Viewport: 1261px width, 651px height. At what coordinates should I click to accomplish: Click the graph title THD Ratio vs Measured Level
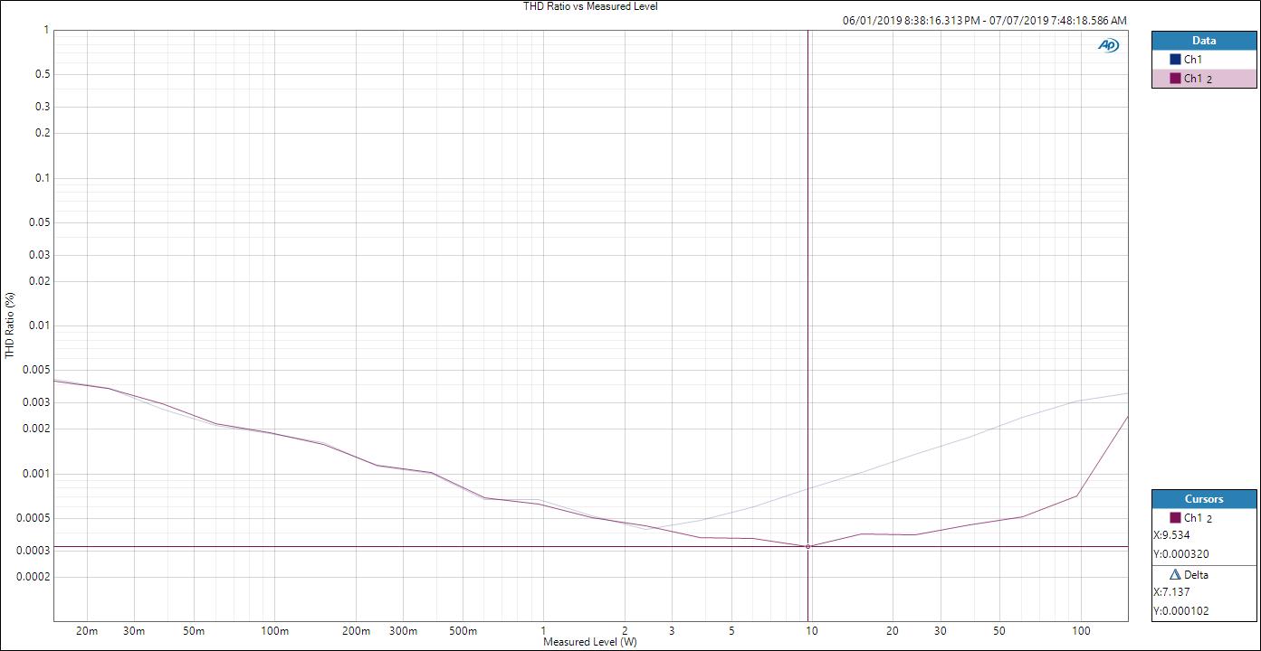point(590,6)
